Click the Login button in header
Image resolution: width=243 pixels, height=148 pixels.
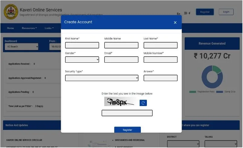[226, 12]
